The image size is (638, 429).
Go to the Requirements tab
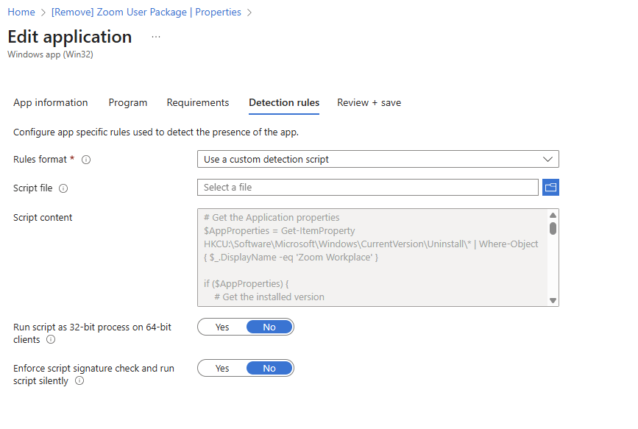point(198,102)
